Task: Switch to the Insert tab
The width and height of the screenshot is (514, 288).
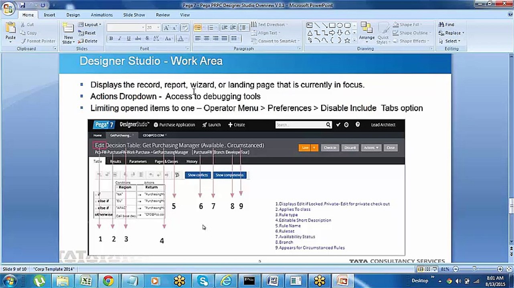Action: 50,15
